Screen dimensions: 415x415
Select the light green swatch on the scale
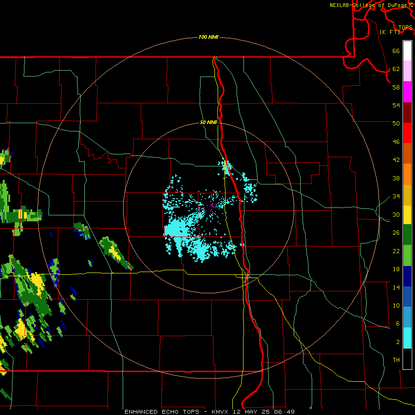[407, 255]
